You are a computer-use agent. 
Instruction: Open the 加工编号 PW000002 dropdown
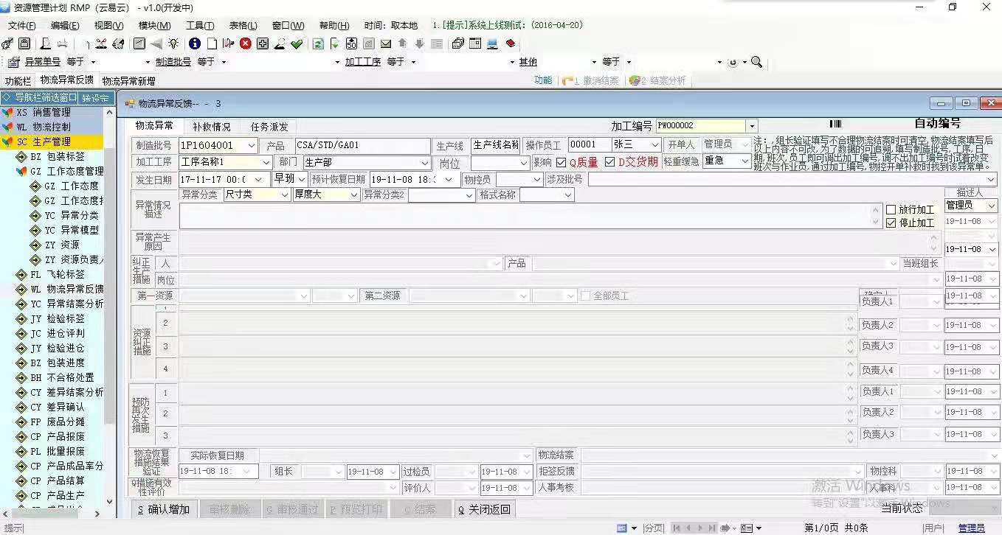[753, 125]
